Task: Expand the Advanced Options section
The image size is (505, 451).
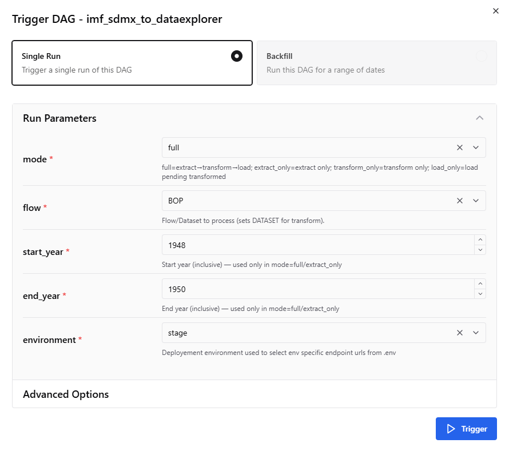Action: [66, 394]
